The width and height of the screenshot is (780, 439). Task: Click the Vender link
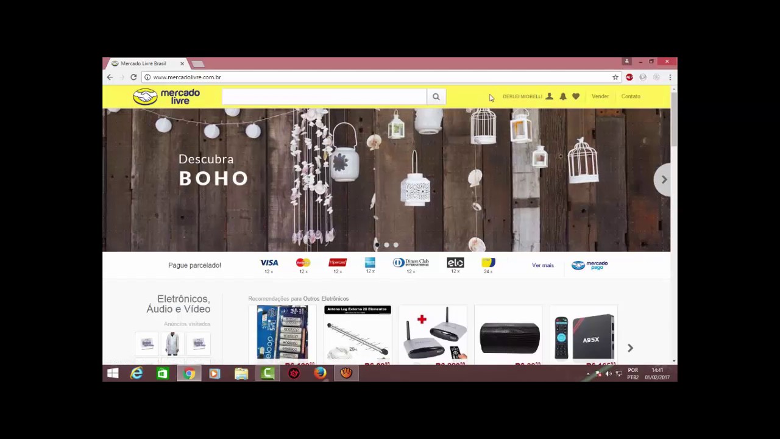tap(600, 96)
